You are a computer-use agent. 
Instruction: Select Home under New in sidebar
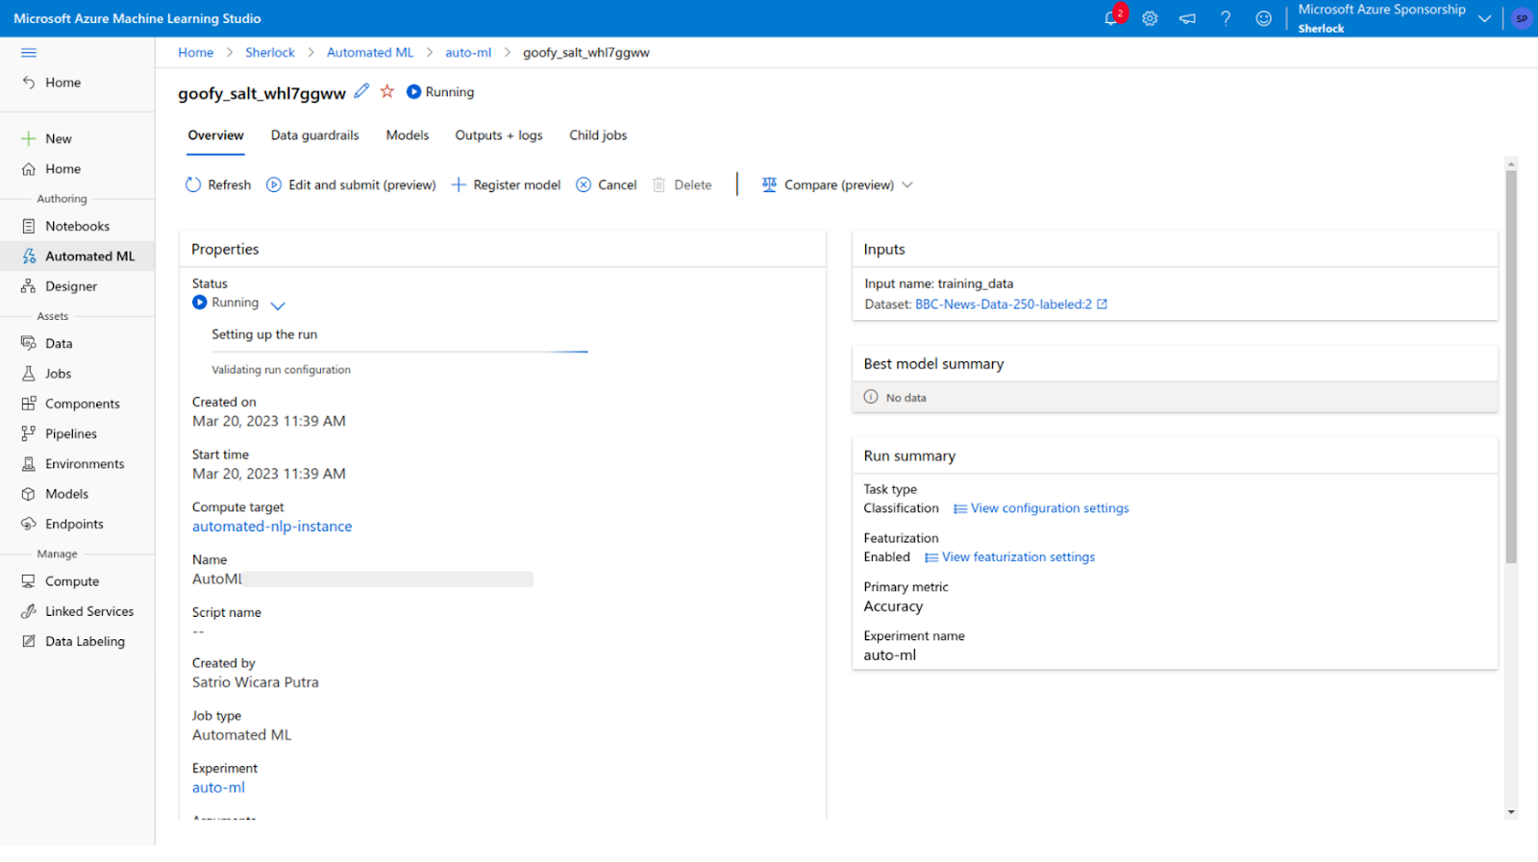53,169
